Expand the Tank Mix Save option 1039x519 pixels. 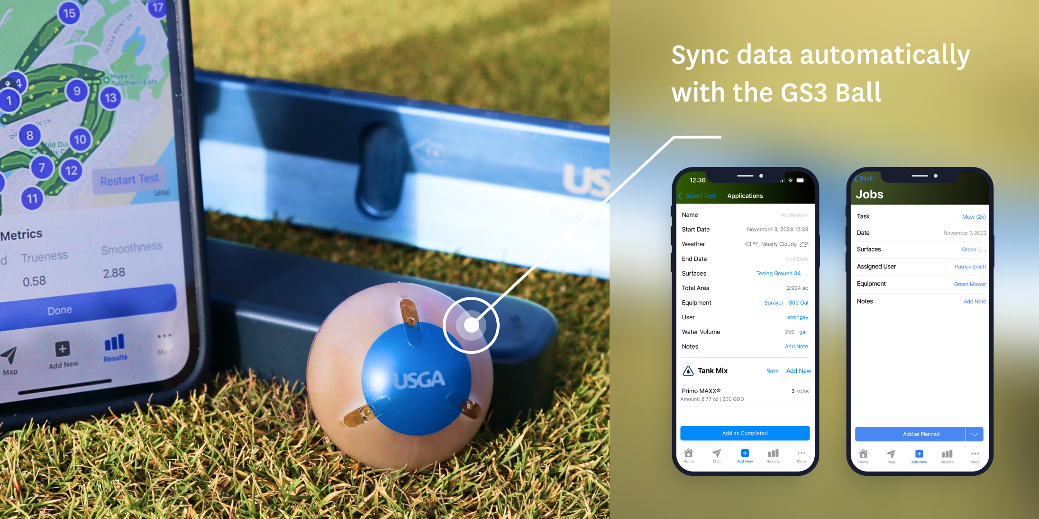pyautogui.click(x=771, y=371)
